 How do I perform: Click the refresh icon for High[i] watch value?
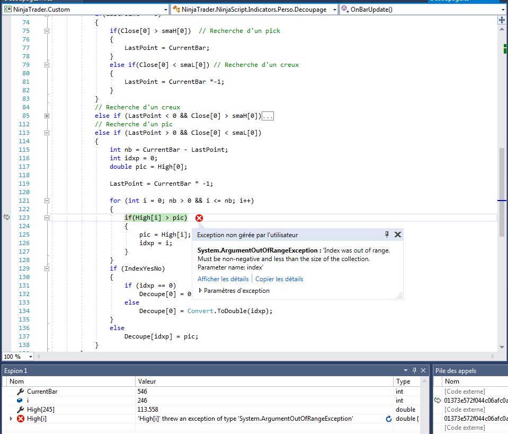389,419
